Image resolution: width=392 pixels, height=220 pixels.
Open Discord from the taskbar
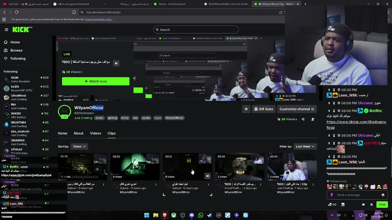(x=192, y=215)
